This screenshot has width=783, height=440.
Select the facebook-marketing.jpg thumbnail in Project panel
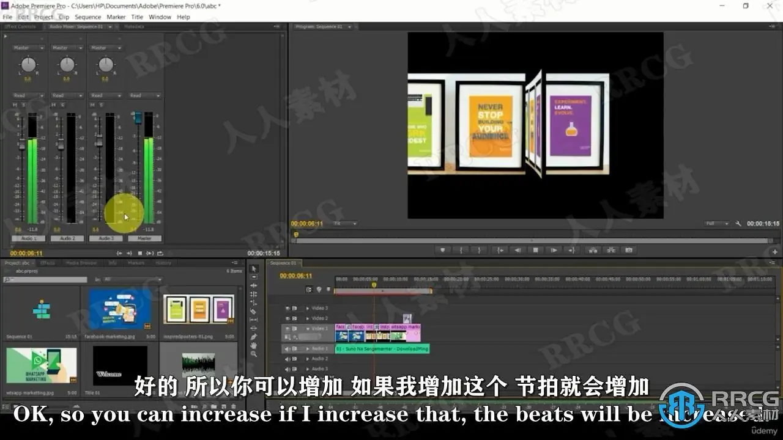(x=120, y=309)
